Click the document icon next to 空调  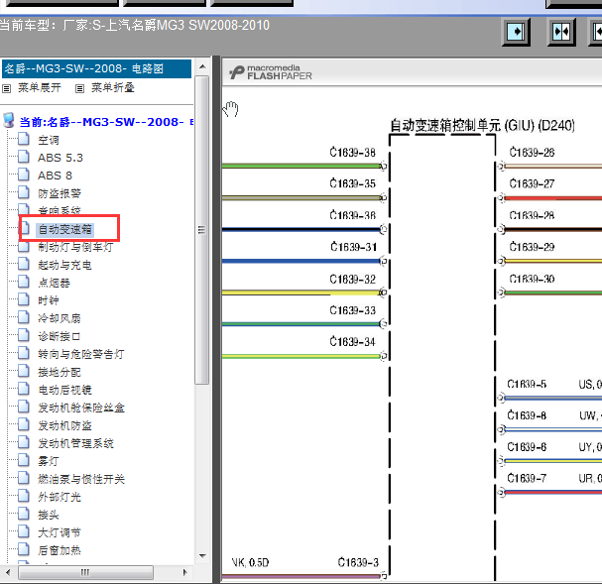point(24,139)
